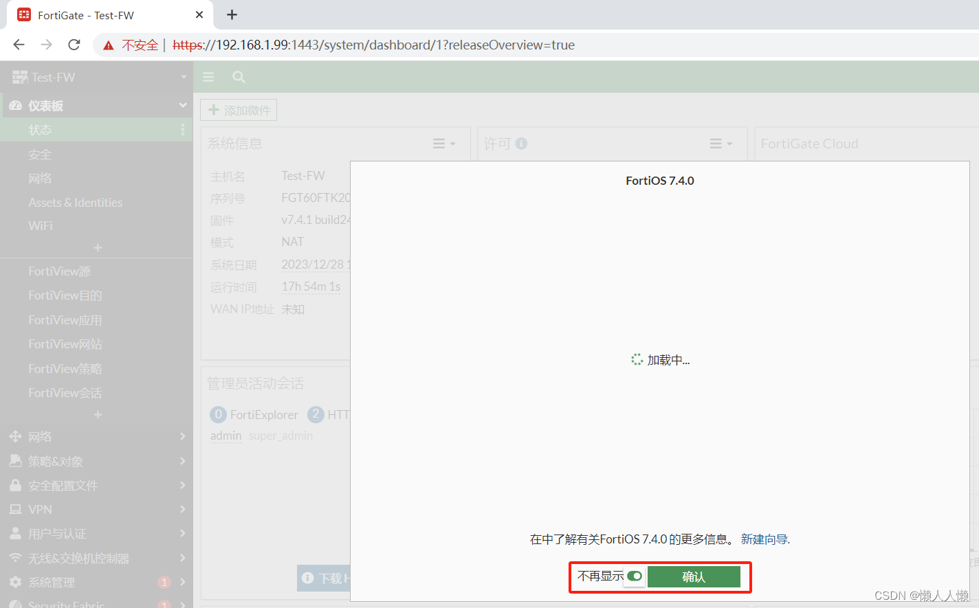Click the system date value 2023/12/28

coord(316,264)
